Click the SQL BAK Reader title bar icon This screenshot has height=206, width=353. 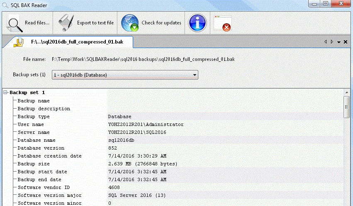pos(5,5)
